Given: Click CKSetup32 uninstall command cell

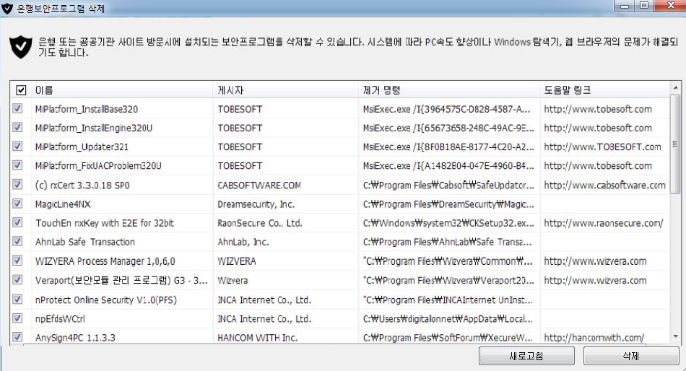Looking at the screenshot, I should 448,223.
